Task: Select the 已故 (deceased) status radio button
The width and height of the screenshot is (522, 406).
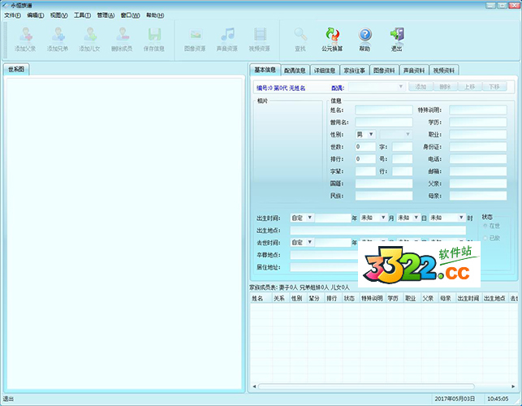Action: click(x=485, y=237)
